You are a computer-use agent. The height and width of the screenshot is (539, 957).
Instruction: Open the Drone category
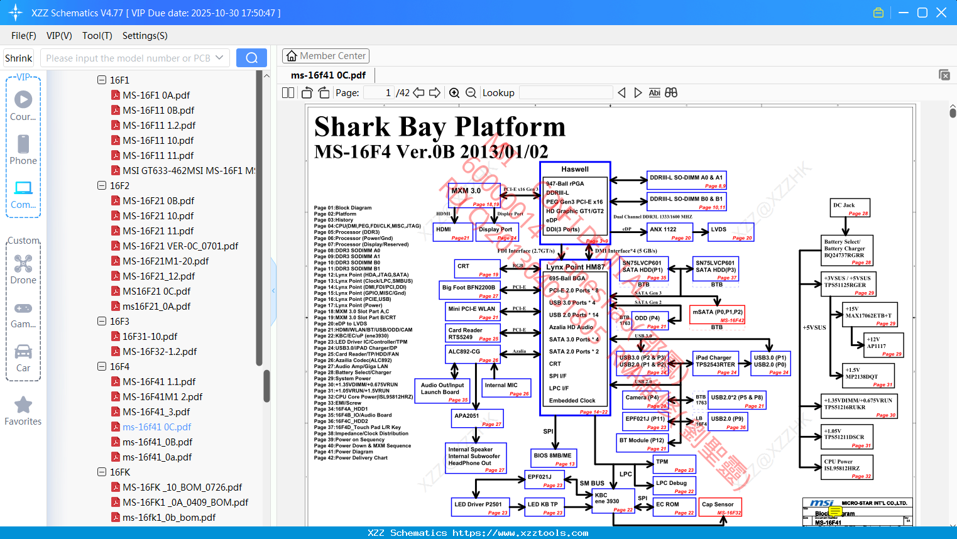click(x=23, y=269)
